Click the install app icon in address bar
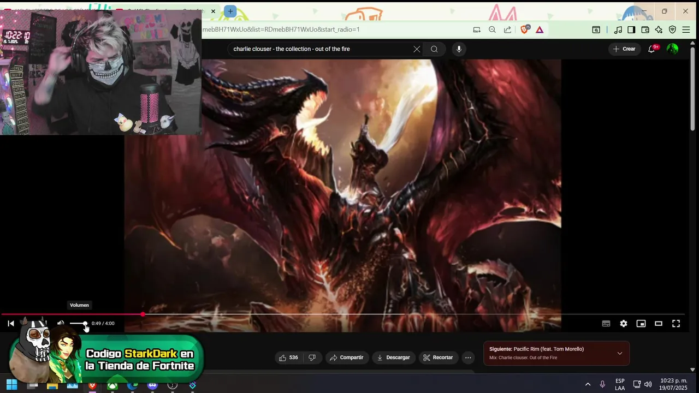This screenshot has height=393, width=699. click(x=477, y=29)
